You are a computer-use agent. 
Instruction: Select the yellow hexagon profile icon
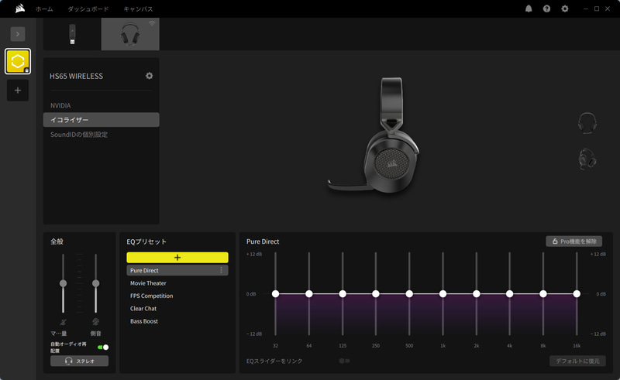coord(18,61)
